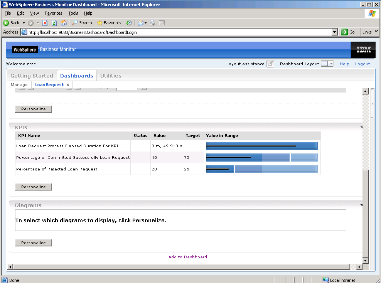Open the address bar dropdown list
381x283 pixels.
[x=335, y=32]
